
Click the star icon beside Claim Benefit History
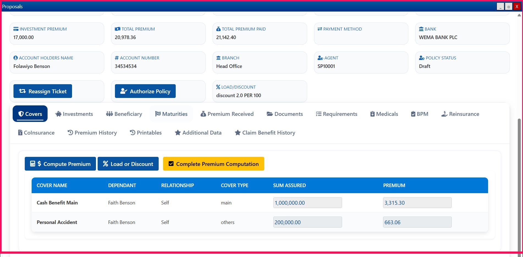(x=238, y=133)
